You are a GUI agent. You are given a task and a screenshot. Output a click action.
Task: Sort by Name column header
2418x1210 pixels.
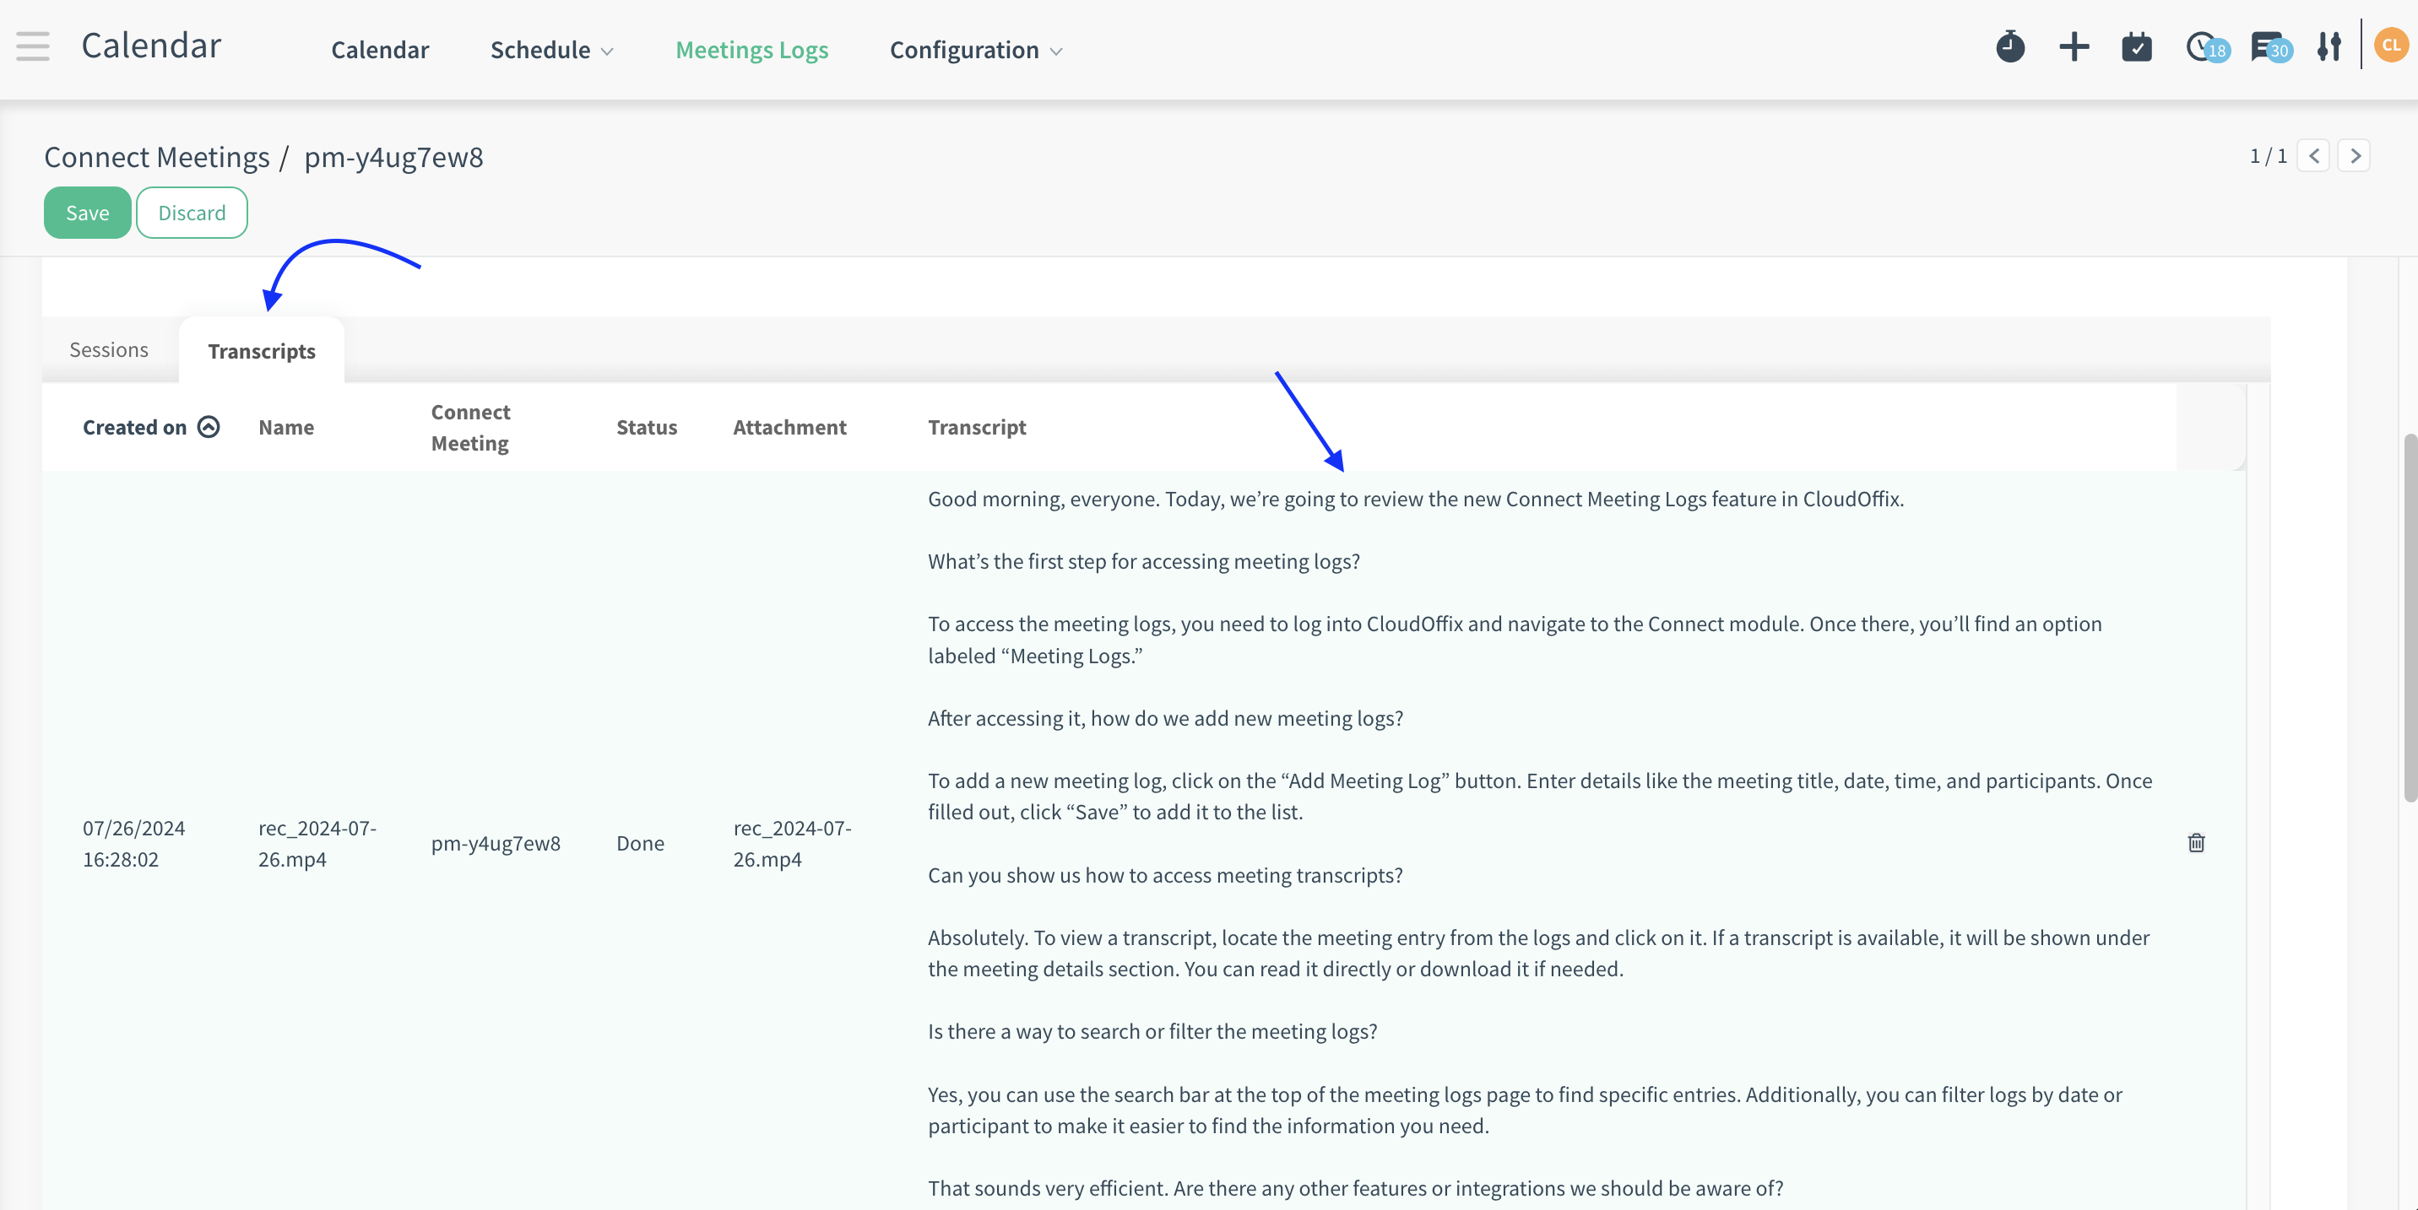coord(286,427)
